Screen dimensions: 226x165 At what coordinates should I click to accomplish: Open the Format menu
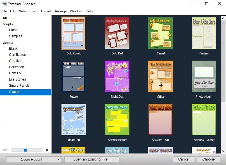click(x=46, y=11)
